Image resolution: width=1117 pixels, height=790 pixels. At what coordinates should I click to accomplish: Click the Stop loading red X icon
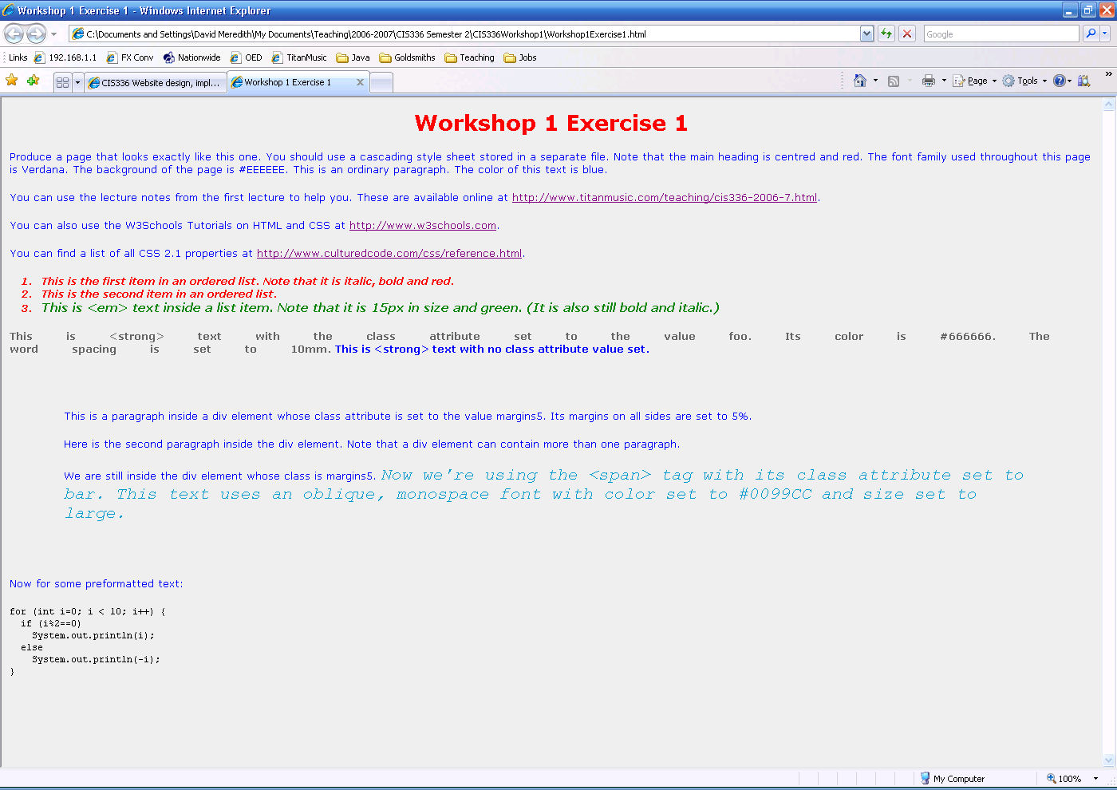[907, 34]
